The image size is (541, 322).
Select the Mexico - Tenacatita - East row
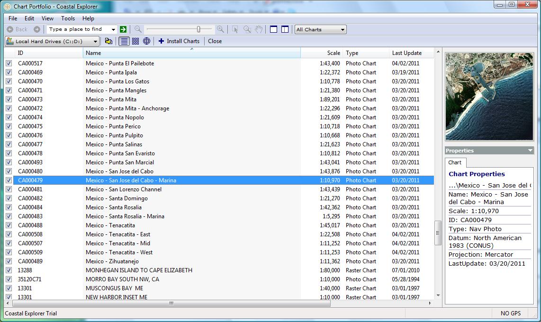pos(224,234)
